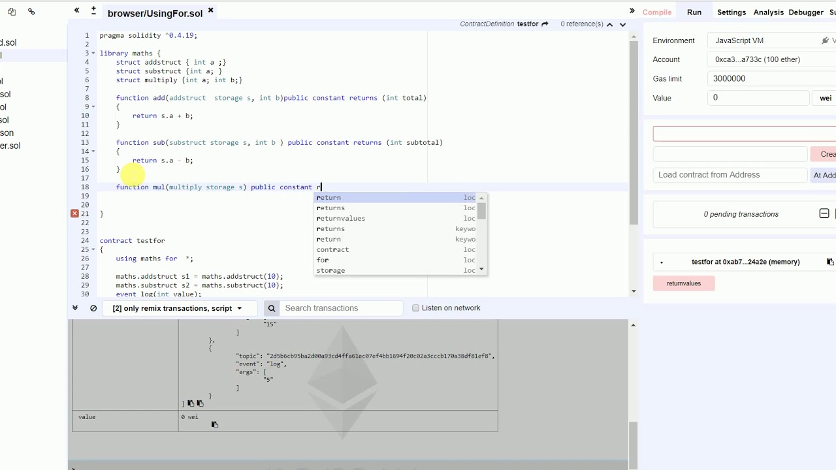This screenshot has height=470, width=836.
Task: Connect to localhost link icon
Action: pos(31,11)
